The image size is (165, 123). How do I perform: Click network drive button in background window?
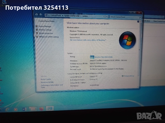pyautogui.click(x=146, y=21)
